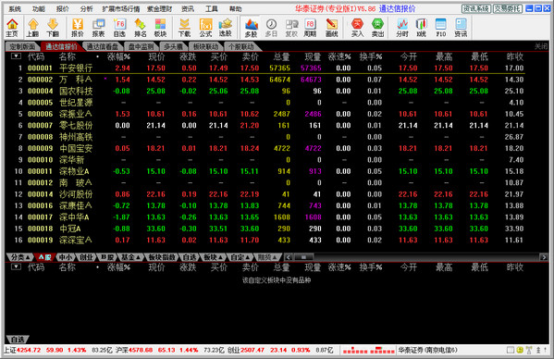Click the 资讯系统 button
Viewport: 554px width, 359px height.
tap(476, 8)
